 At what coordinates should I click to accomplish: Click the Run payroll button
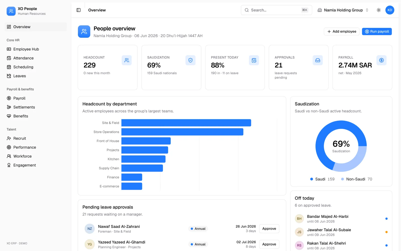pyautogui.click(x=377, y=31)
